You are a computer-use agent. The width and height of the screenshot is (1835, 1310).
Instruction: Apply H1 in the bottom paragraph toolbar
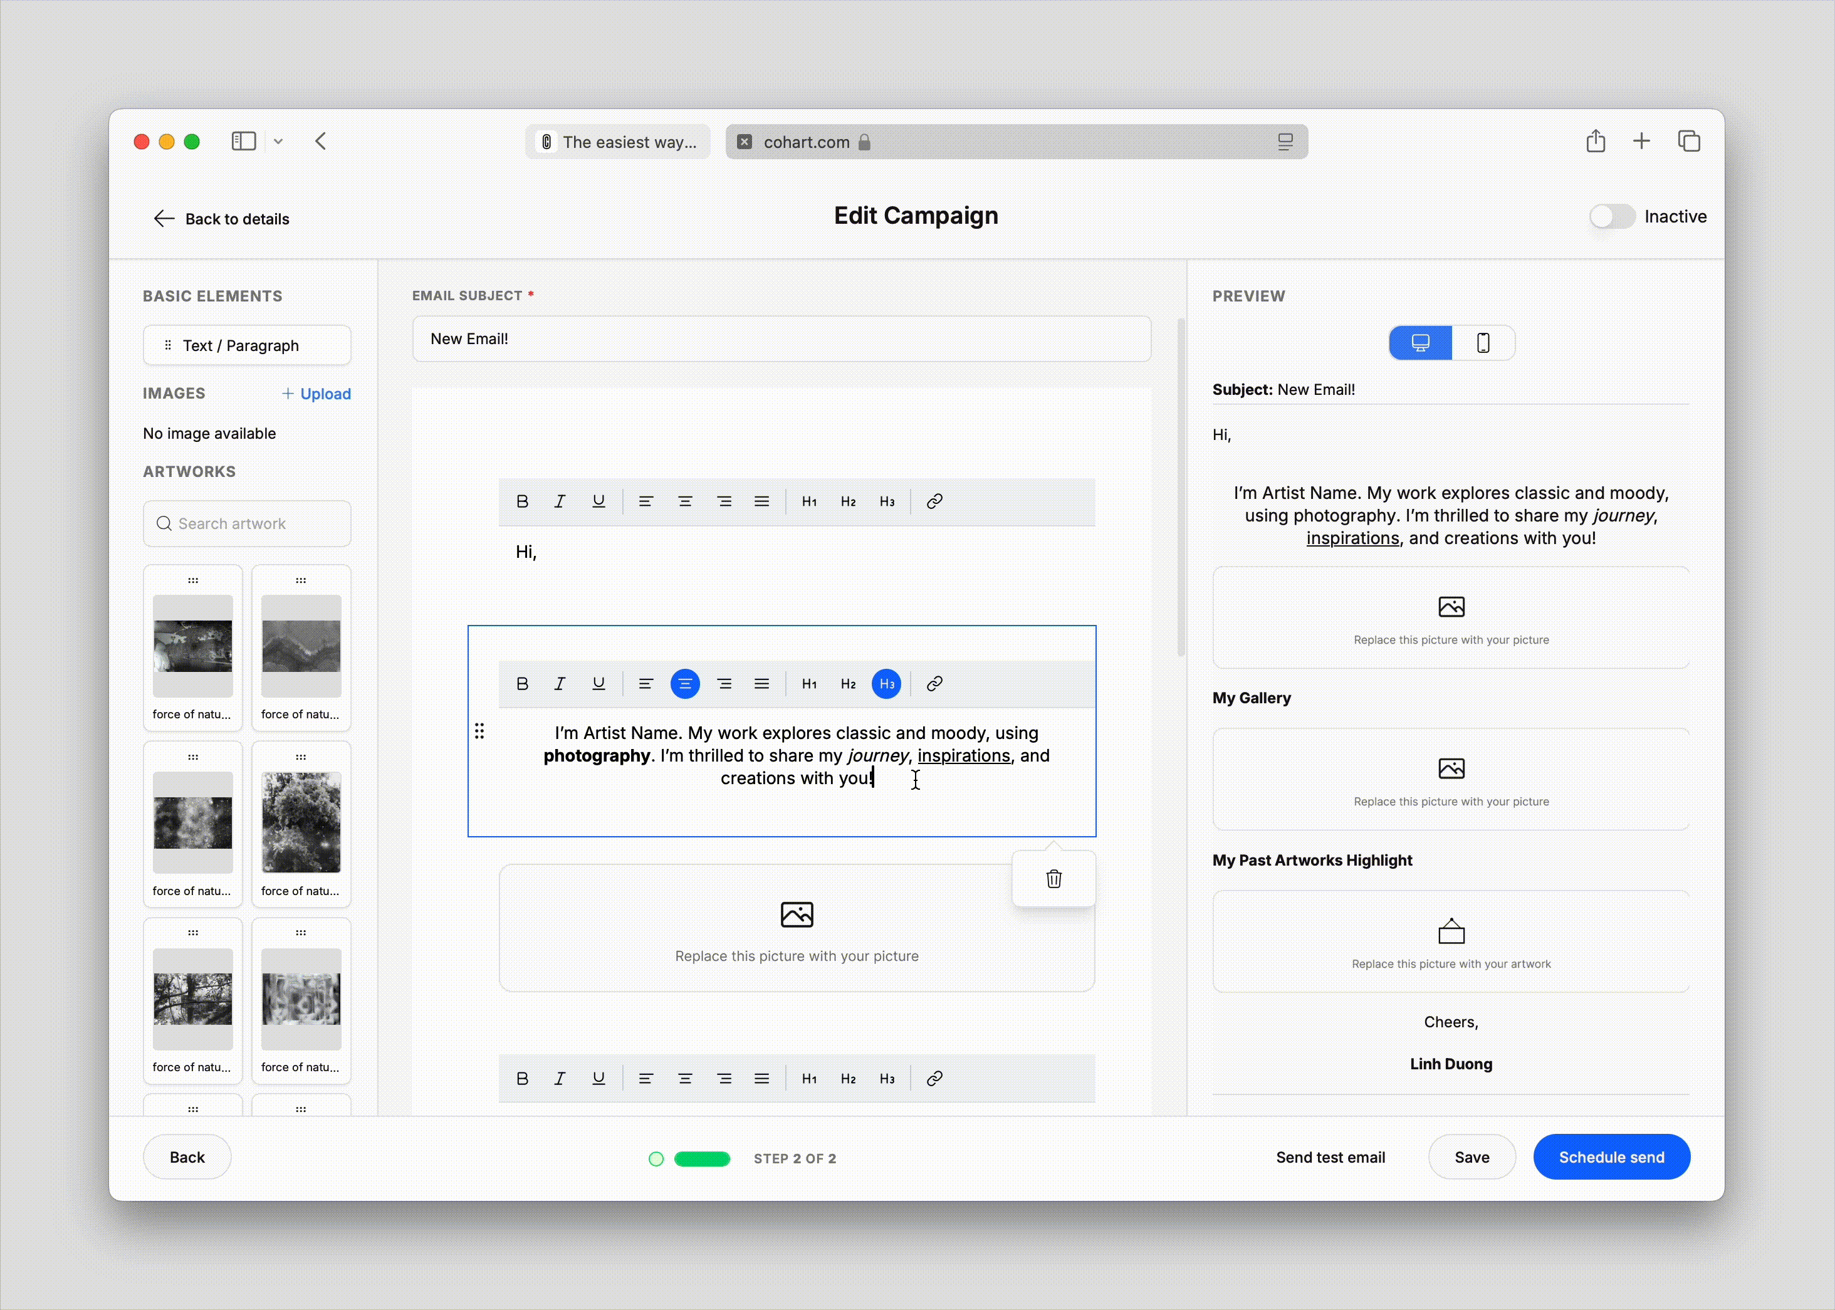[x=809, y=1077]
